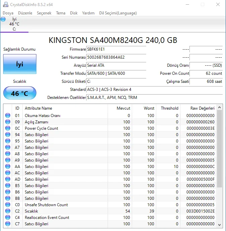Viewport: 226px width, 231px height.
Task: Click the blue status orb for Okuma Hatası Oranı
Action: coord(8,116)
